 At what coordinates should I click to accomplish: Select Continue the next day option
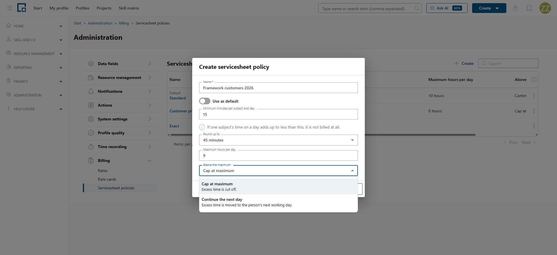(x=278, y=202)
